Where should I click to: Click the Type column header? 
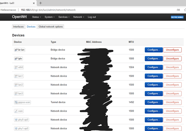point(53,42)
